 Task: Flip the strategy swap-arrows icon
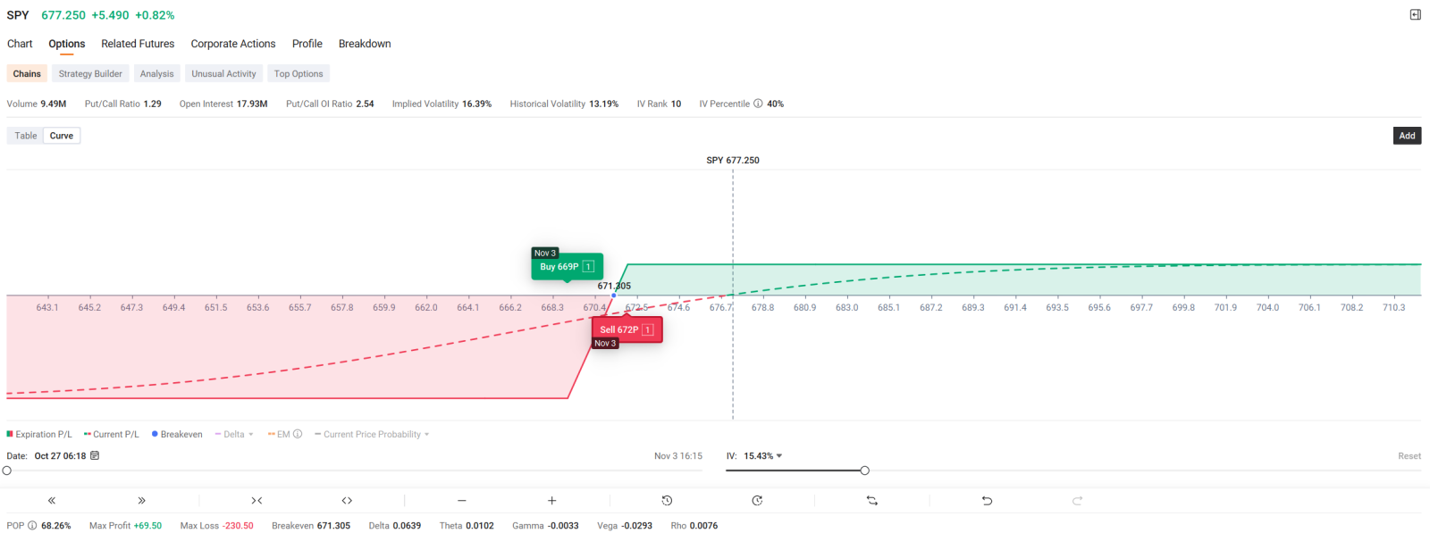tap(872, 501)
